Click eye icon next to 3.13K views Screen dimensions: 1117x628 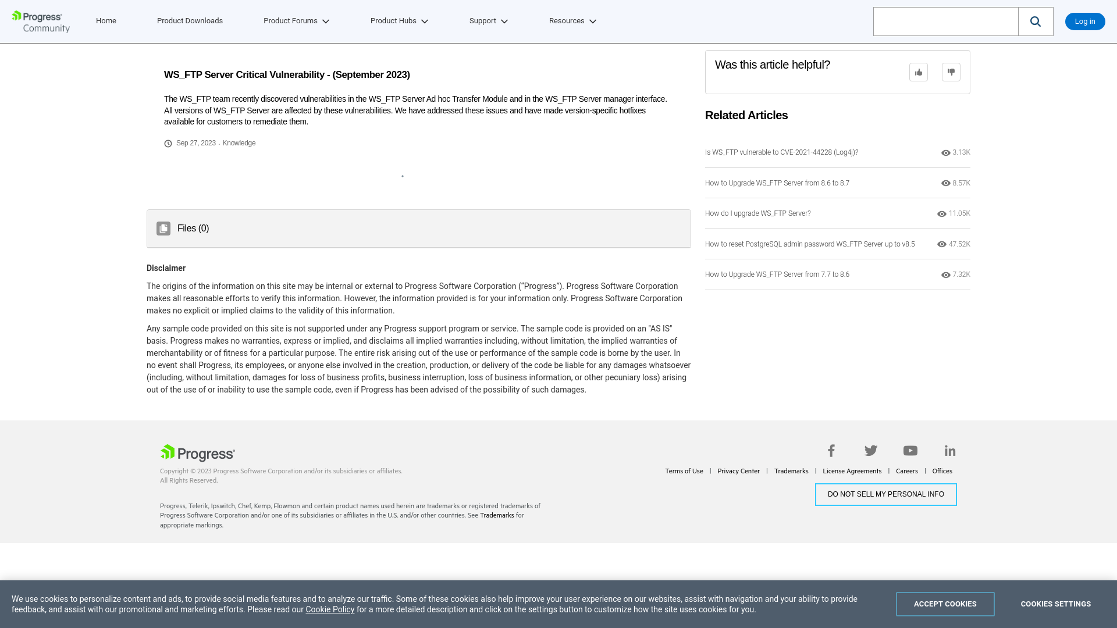(x=946, y=153)
